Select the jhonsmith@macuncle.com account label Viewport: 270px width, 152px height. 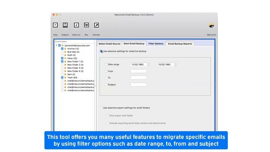77,46
